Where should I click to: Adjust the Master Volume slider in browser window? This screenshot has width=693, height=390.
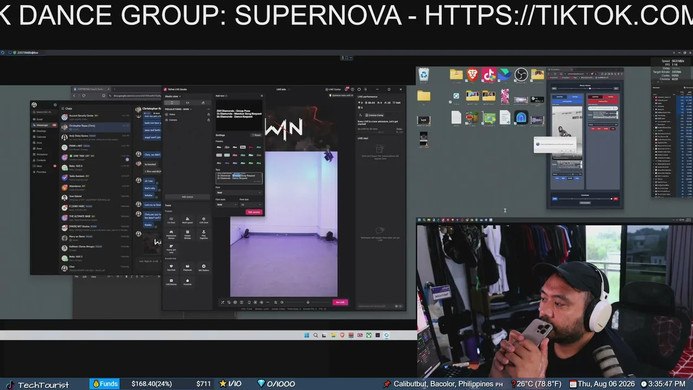[x=584, y=88]
